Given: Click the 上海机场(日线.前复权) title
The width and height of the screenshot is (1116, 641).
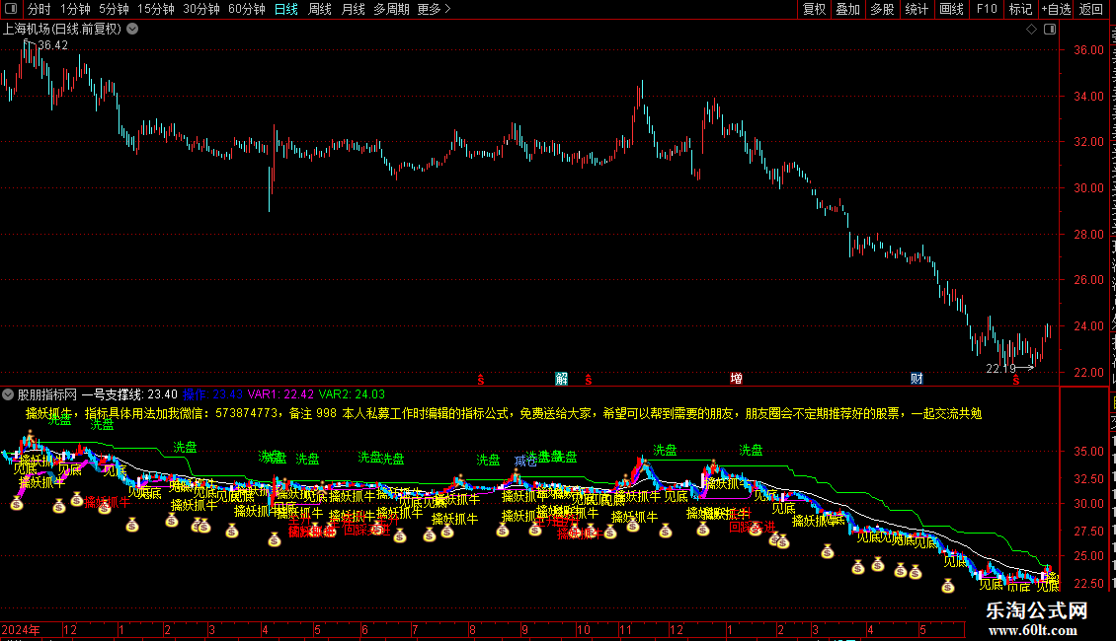Looking at the screenshot, I should (62, 30).
